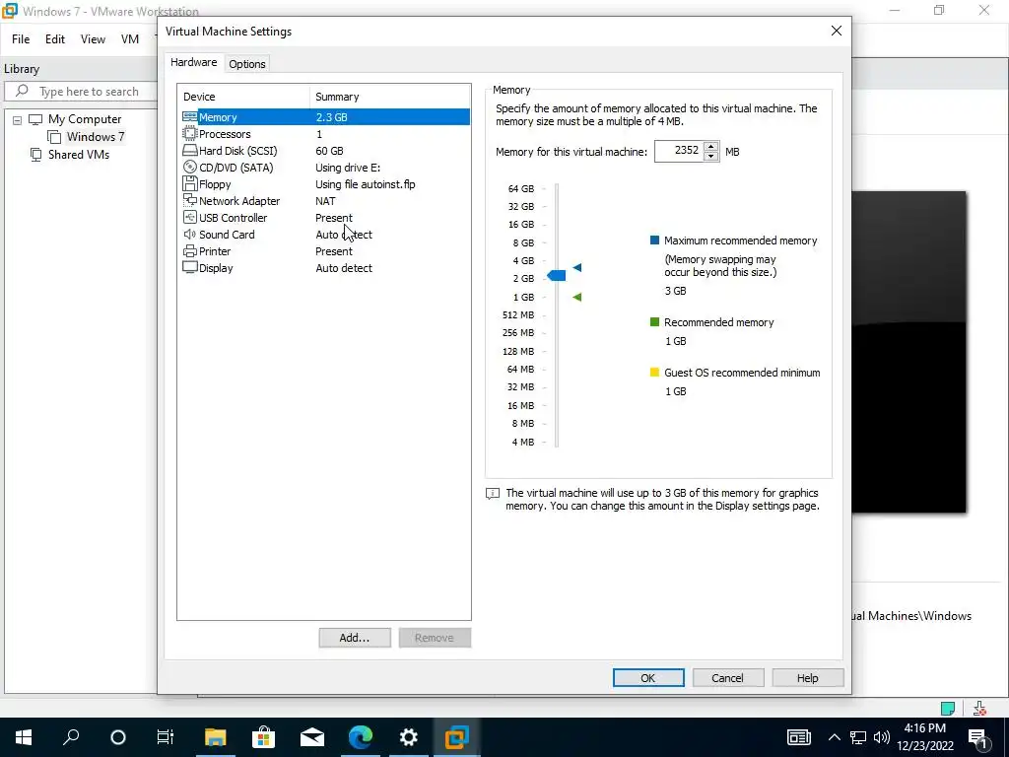1009x757 pixels.
Task: Click 'NAT' network summary
Action: tap(325, 201)
